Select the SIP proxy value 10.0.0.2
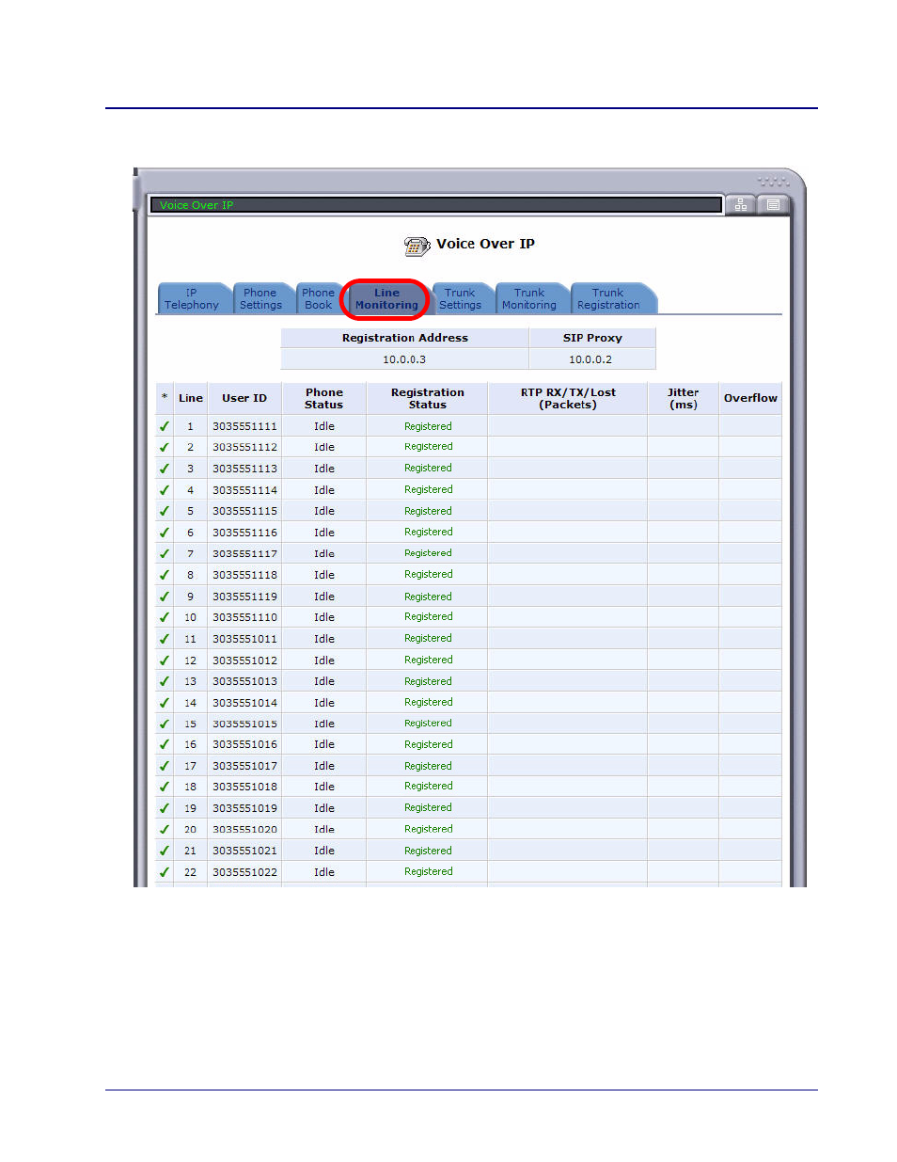This screenshot has height=1162, width=897. coord(590,359)
